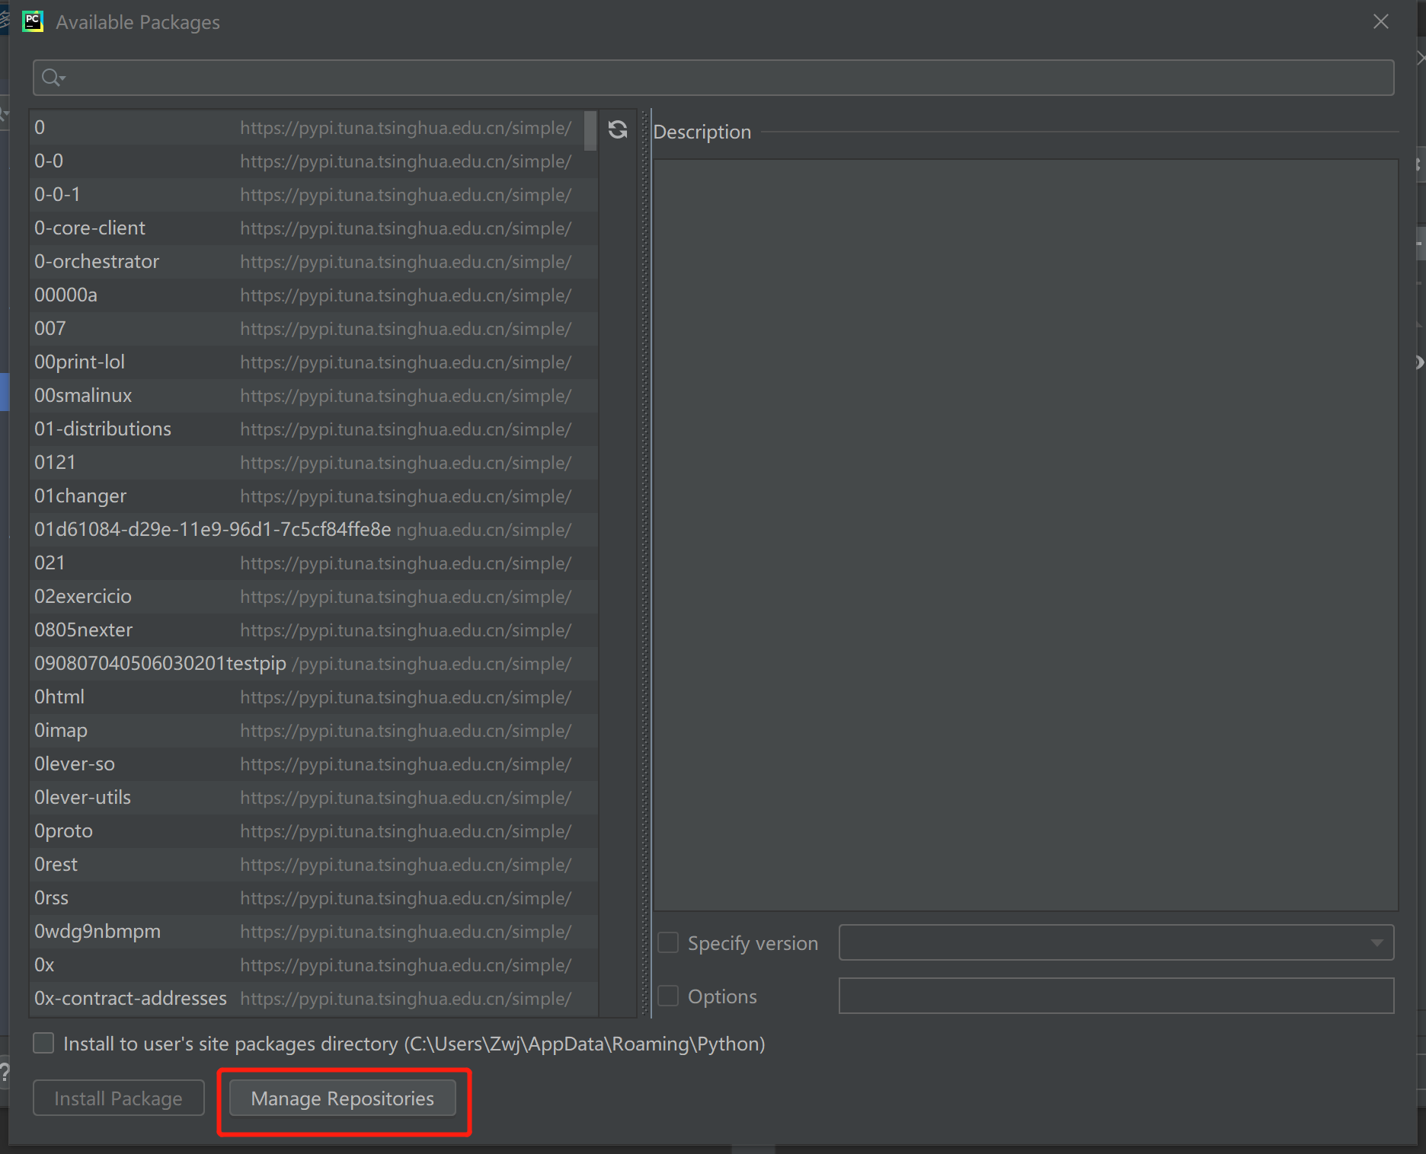Pick the 00000a package
The width and height of the screenshot is (1426, 1154).
[x=314, y=295]
